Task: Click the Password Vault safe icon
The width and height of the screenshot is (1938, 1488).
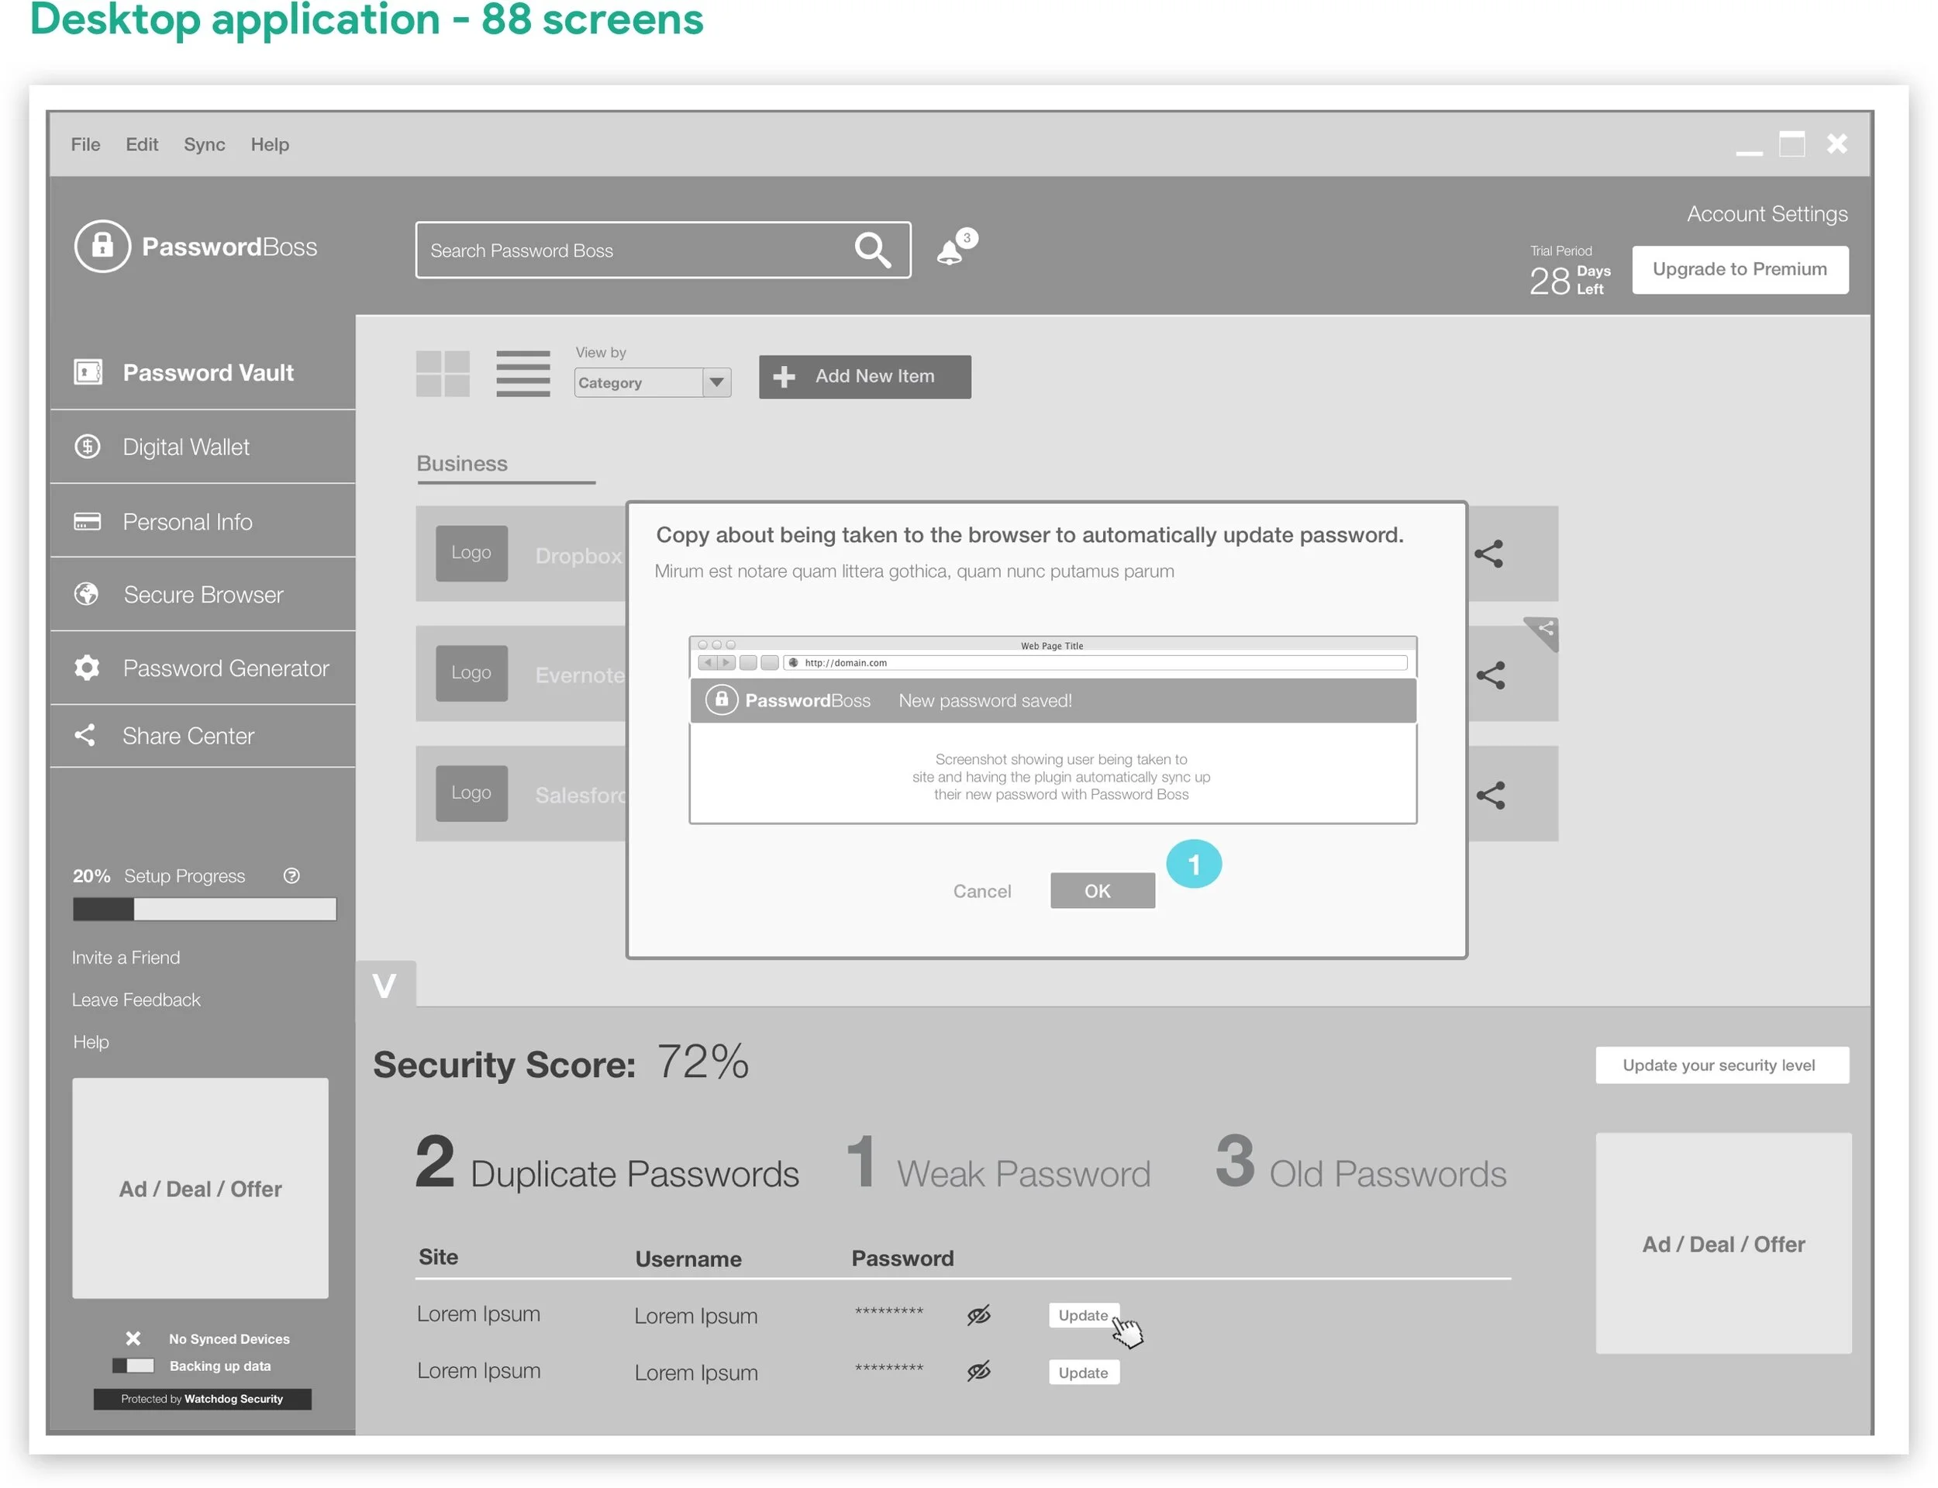Action: pos(88,372)
